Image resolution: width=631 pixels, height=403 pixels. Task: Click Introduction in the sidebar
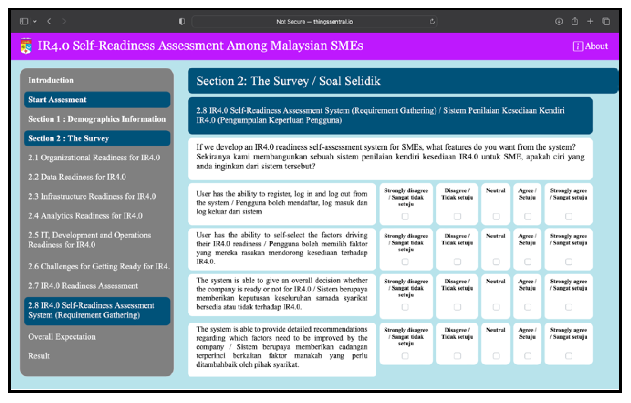coord(51,80)
